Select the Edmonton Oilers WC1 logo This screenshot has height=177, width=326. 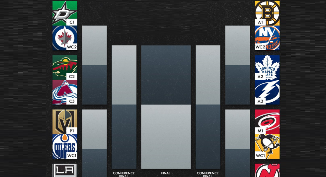[x=65, y=147]
